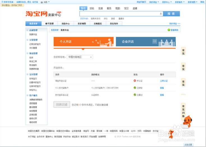Click the 阿里巴巴集团 footer link
This screenshot has width=206, height=147.
pyautogui.click(x=34, y=131)
